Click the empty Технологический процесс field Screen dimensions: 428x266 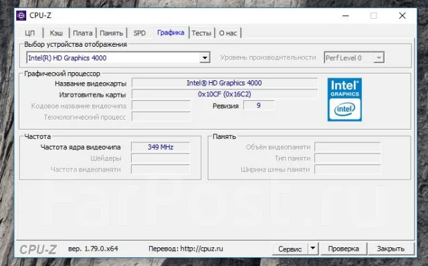coord(161,117)
